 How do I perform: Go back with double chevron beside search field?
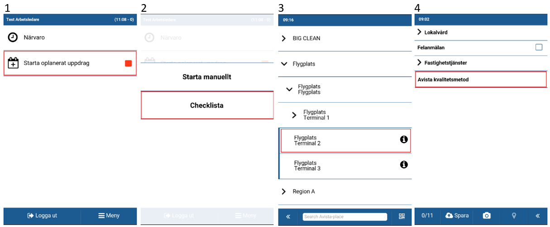288,217
